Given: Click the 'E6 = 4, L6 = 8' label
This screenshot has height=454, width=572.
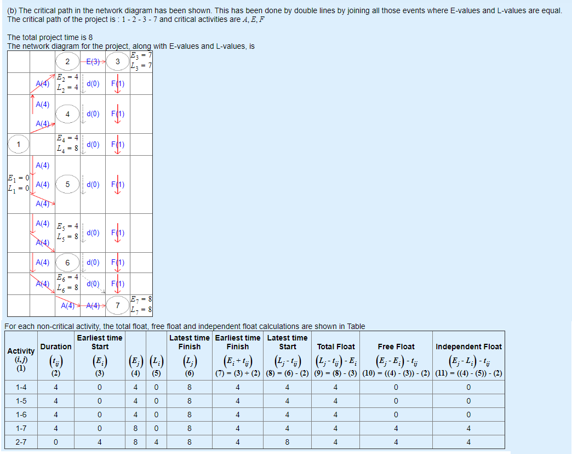Looking at the screenshot, I should [67, 282].
